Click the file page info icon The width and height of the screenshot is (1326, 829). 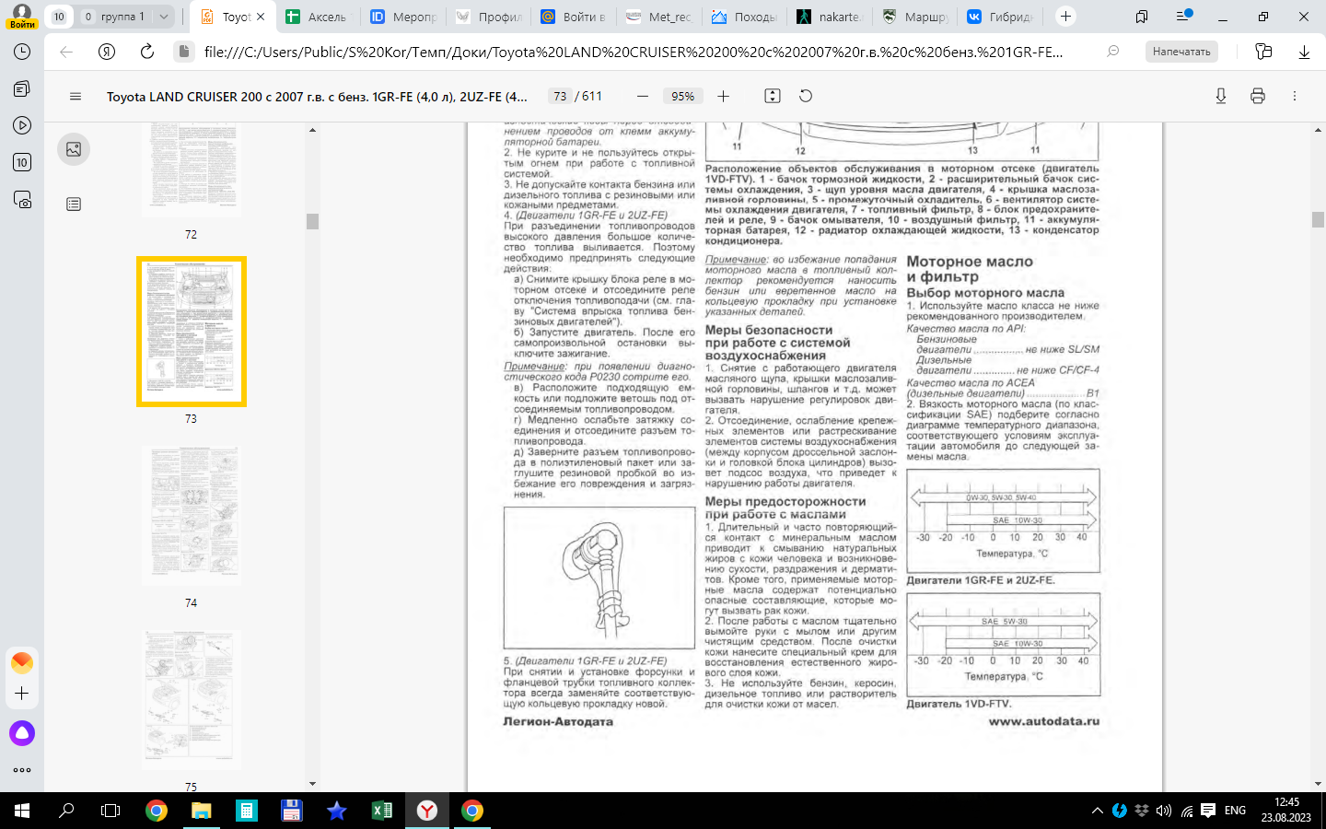[183, 52]
